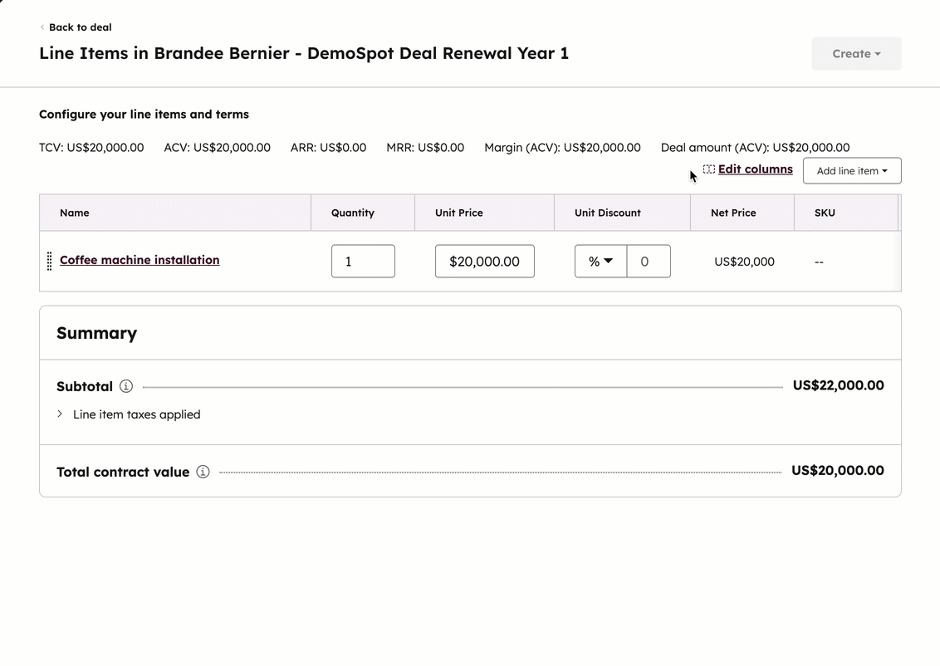
Task: Click the Quantity column header
Action: coord(353,213)
